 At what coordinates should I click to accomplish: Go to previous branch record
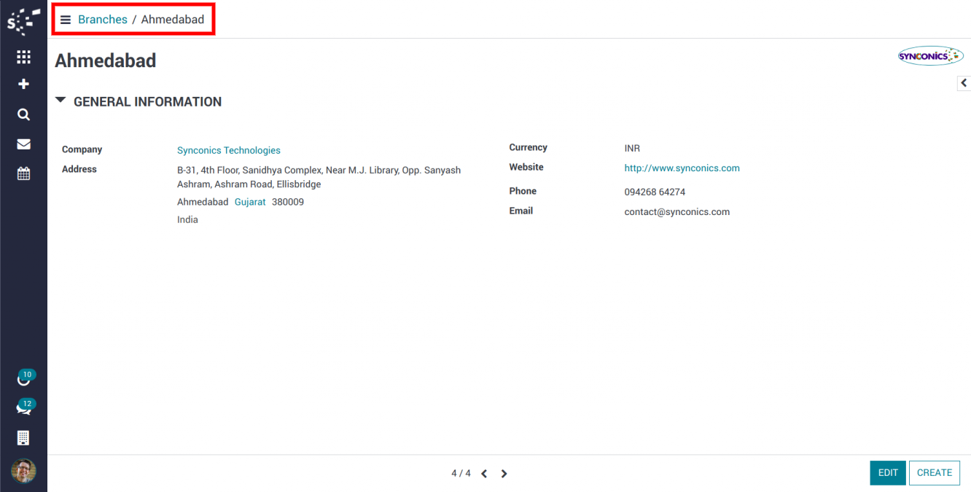(x=484, y=474)
